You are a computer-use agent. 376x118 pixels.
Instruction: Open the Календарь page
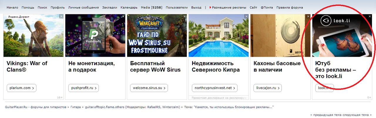click(x=129, y=8)
